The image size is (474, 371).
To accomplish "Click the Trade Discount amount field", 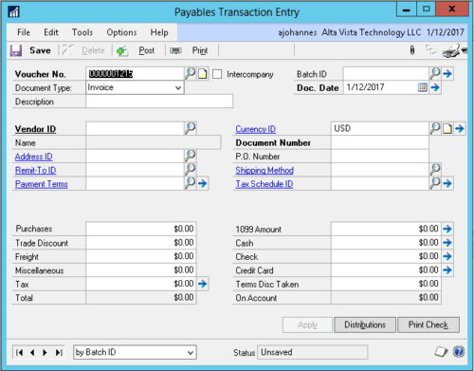I will click(141, 243).
